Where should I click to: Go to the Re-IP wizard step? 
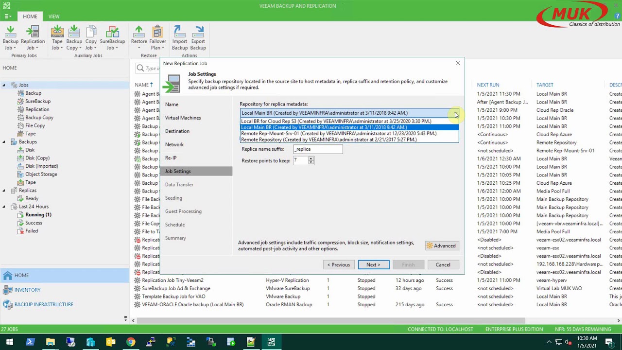171,158
